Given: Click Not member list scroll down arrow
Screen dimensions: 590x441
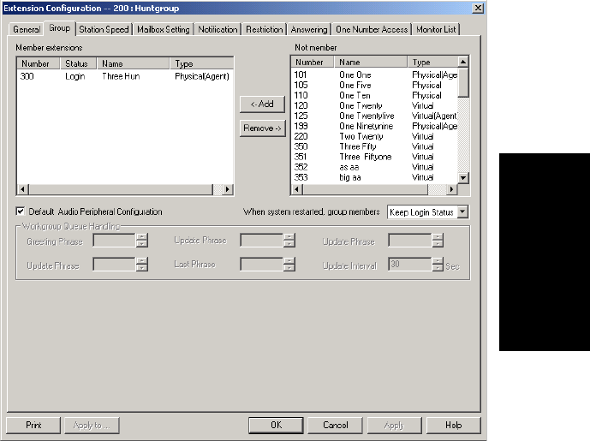Looking at the screenshot, I should (x=463, y=177).
